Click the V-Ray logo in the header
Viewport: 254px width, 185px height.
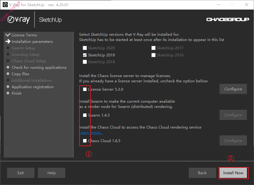pos(19,20)
